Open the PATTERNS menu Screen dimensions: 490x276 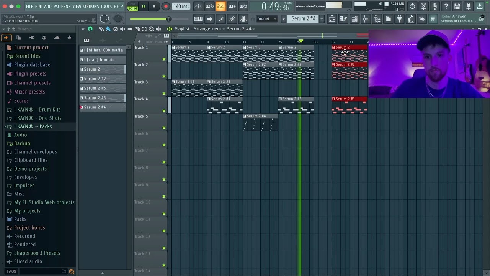(x=62, y=6)
